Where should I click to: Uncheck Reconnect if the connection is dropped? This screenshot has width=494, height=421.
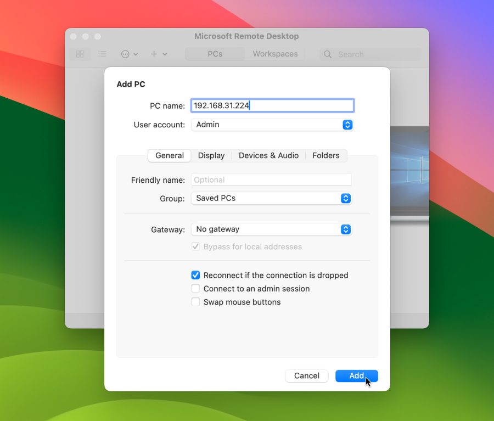[x=195, y=275]
